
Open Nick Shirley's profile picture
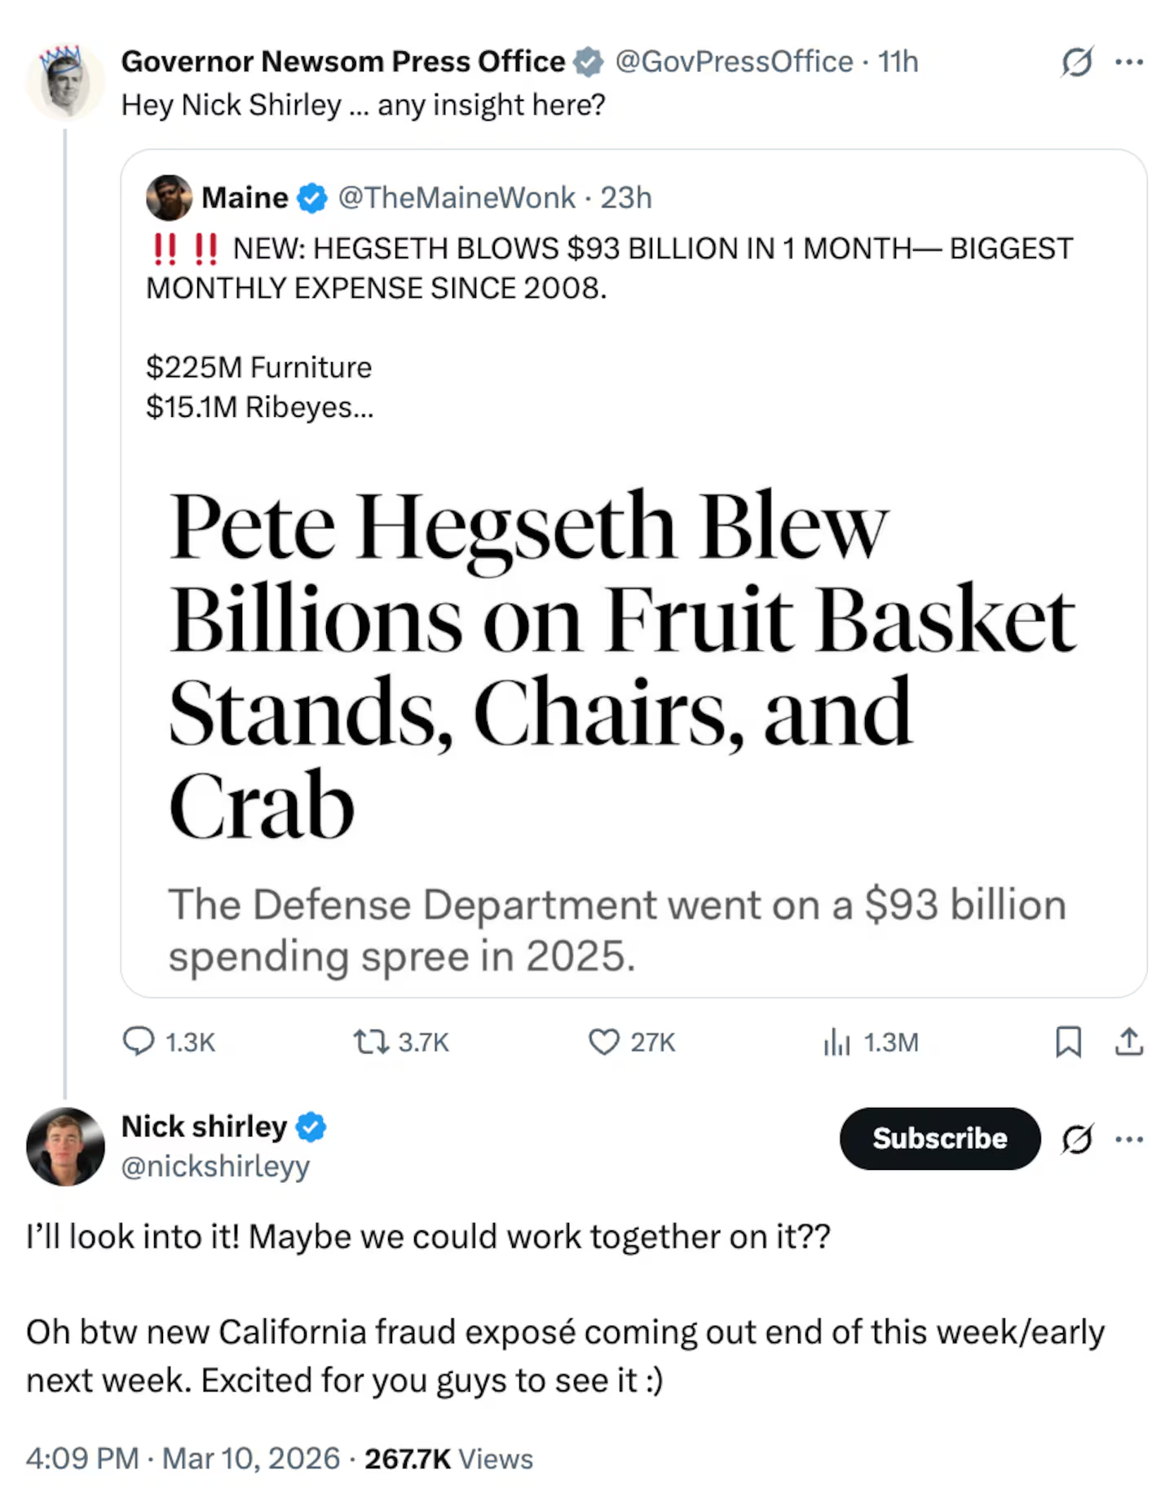pyautogui.click(x=65, y=1146)
